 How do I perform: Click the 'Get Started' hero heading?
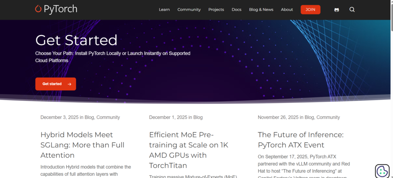click(x=76, y=40)
